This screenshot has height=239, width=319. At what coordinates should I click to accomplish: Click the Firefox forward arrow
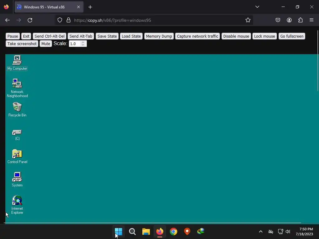[19, 20]
